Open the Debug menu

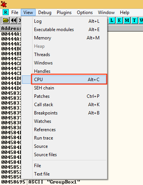(45, 13)
